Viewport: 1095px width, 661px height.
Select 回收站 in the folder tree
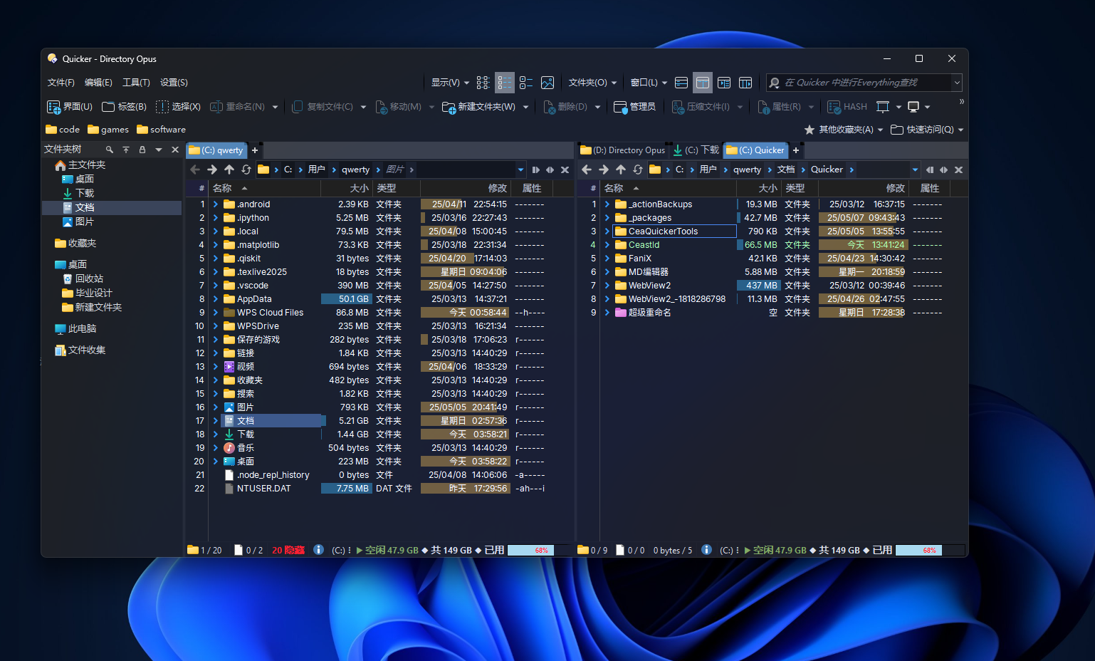[83, 279]
